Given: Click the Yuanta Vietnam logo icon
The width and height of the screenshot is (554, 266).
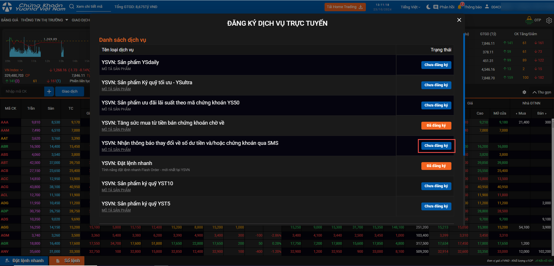Looking at the screenshot, I should 7,7.
